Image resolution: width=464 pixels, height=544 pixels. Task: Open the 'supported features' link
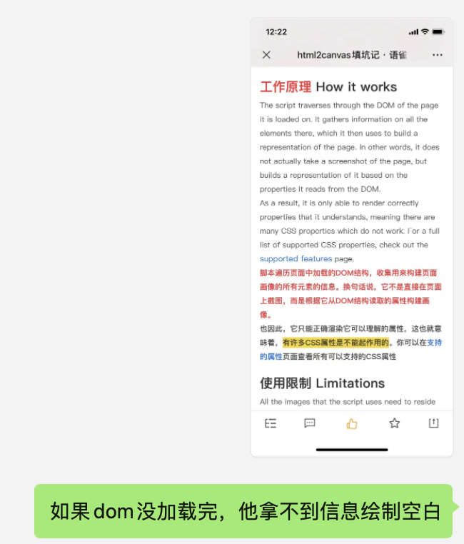(x=296, y=259)
